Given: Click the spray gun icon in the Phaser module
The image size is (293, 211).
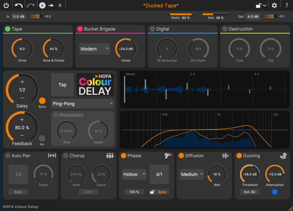Looking at the screenshot, I should 168,156.
